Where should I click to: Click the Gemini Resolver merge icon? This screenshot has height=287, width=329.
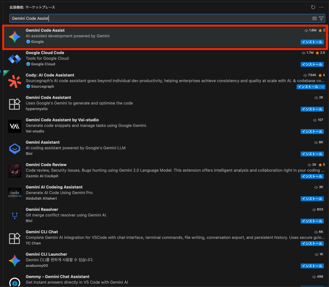click(x=15, y=215)
